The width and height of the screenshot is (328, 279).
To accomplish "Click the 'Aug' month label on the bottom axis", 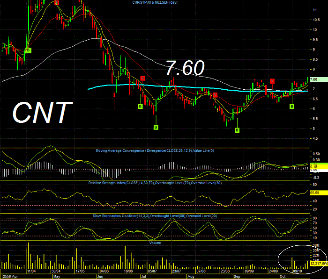I will pos(191,277).
